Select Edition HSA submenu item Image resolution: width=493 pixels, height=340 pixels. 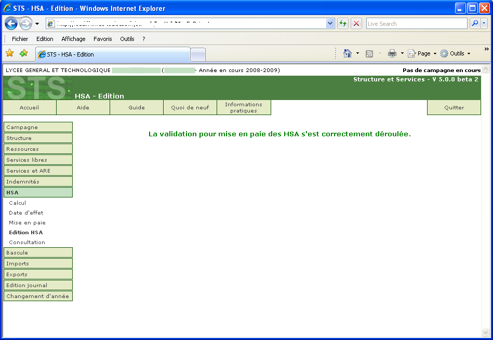pyautogui.click(x=26, y=232)
